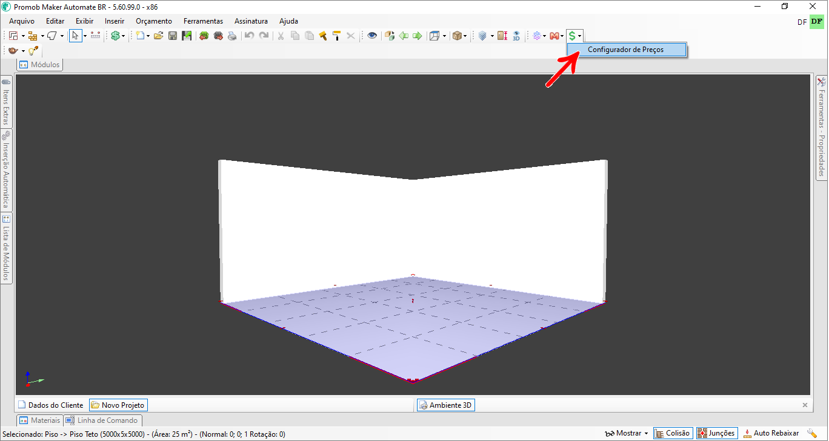Screen dimensions: 829x441
Task: Select the paint roller tool
Action: [x=336, y=36]
